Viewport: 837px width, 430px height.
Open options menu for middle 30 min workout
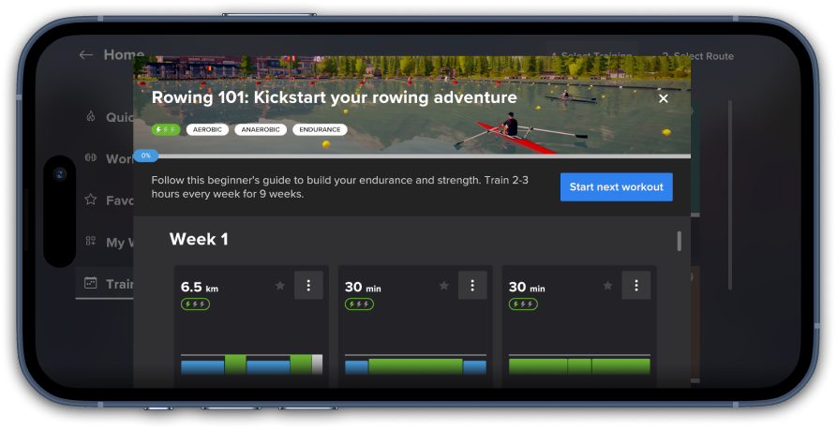coord(472,285)
